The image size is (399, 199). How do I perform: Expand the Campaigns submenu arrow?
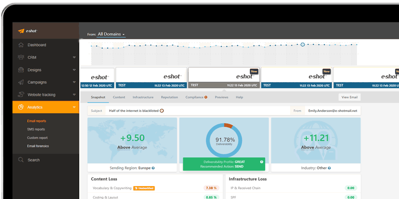tap(74, 82)
